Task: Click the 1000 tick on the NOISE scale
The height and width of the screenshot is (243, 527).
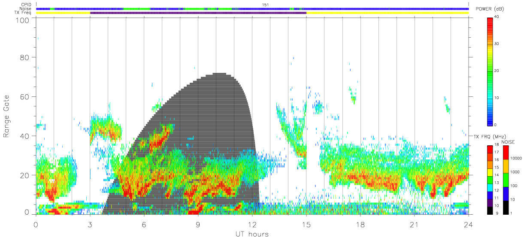Action: pyautogui.click(x=516, y=172)
